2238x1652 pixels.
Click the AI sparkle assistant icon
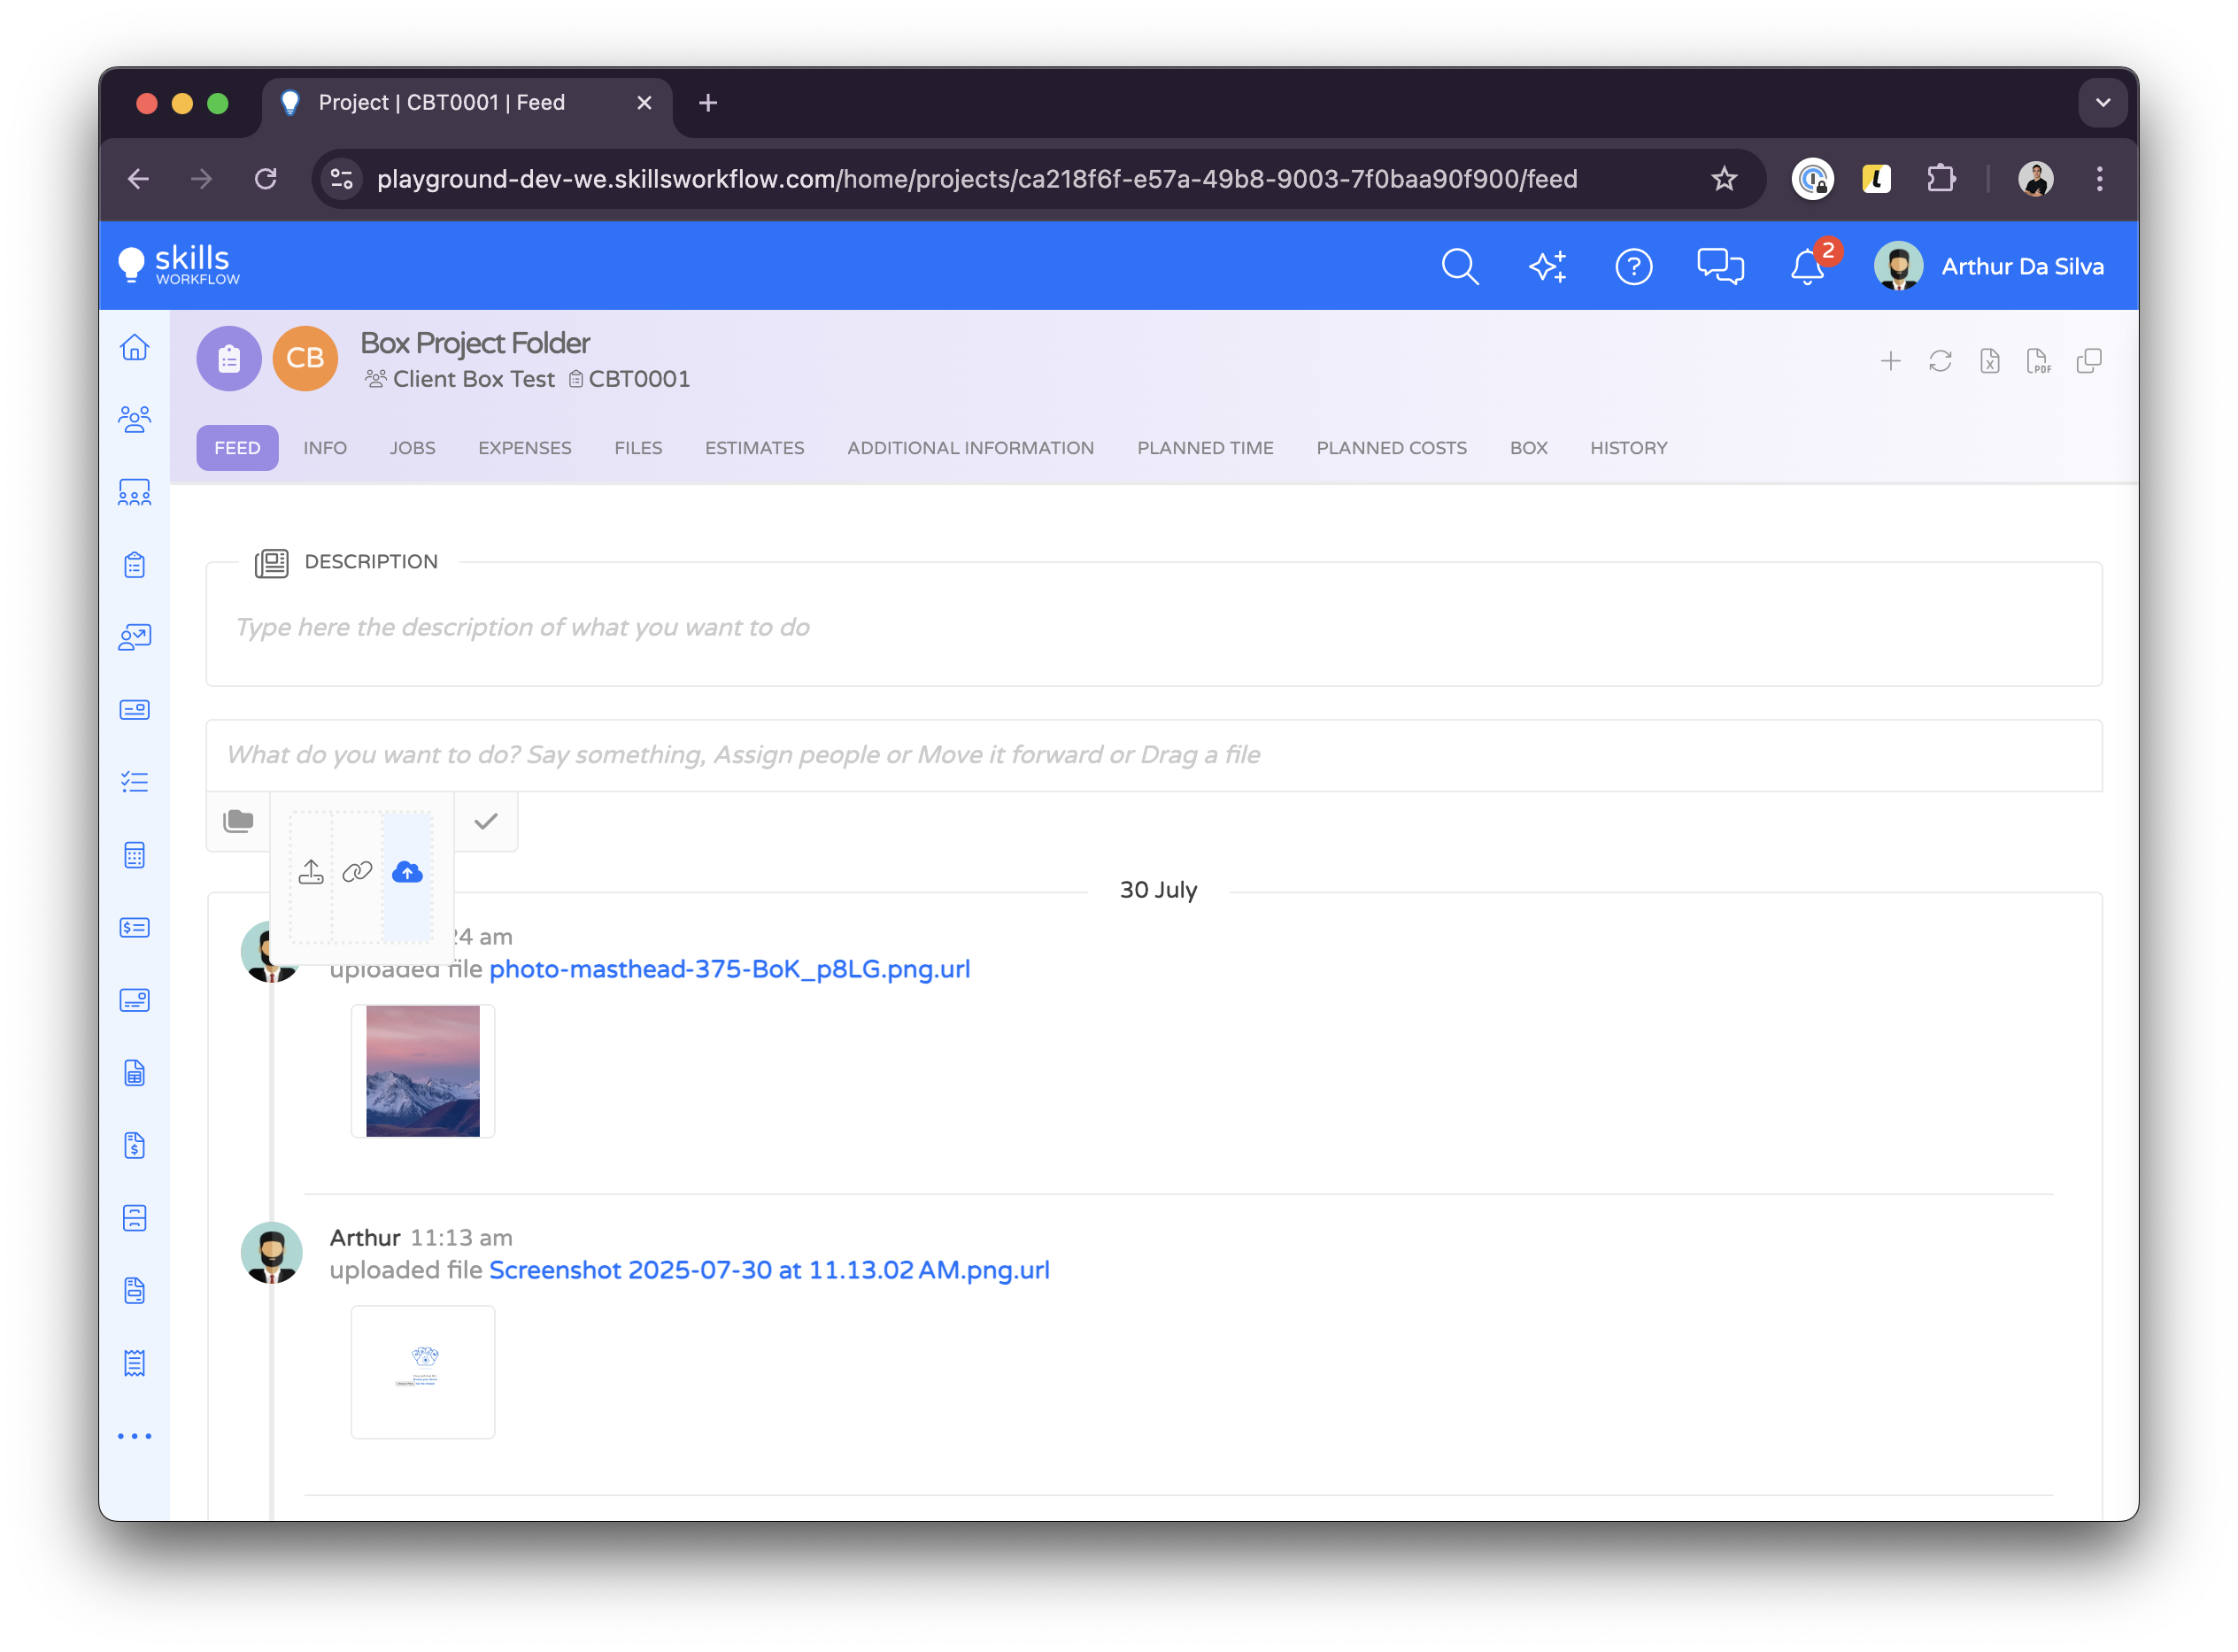(x=1547, y=267)
